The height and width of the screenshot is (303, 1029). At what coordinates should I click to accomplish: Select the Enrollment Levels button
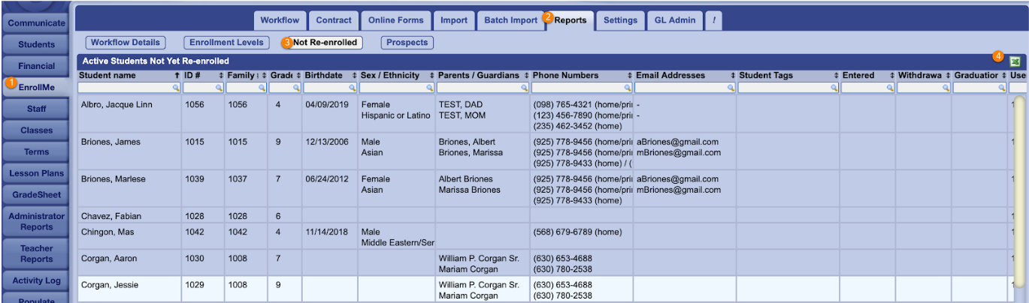[x=226, y=43]
